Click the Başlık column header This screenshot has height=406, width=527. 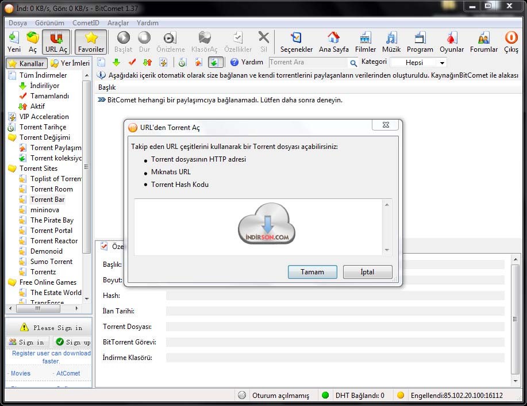tap(107, 87)
